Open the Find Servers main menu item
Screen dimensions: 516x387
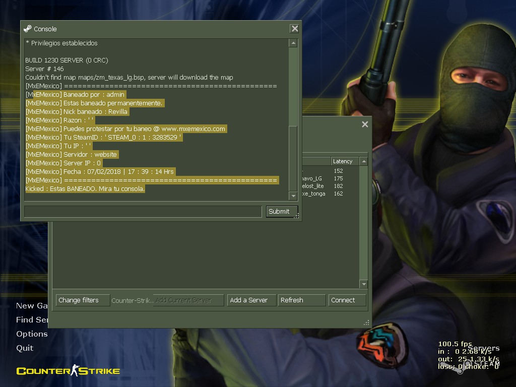tap(32, 320)
